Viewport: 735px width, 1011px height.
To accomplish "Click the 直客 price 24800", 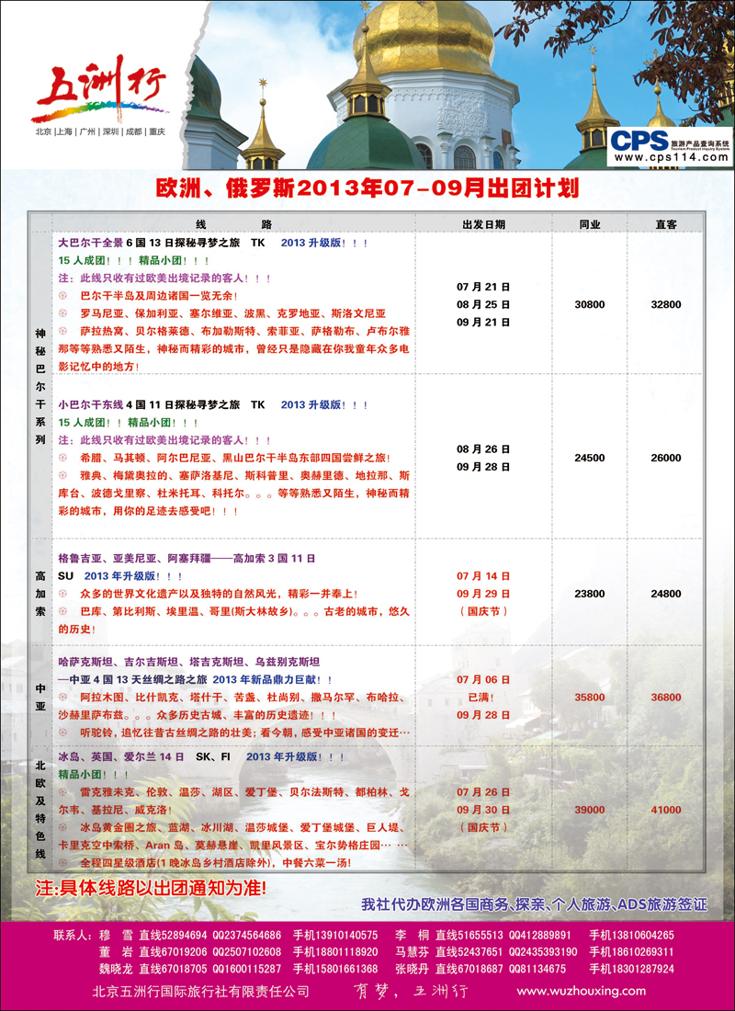I will (x=666, y=594).
